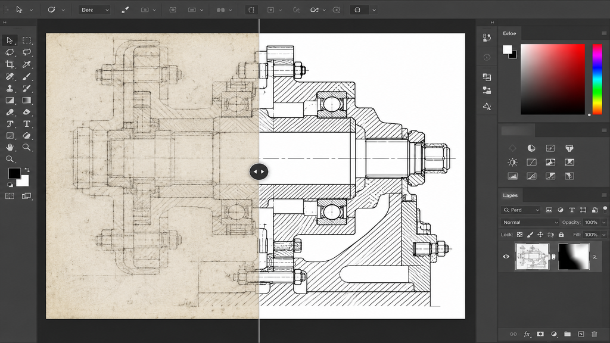Reset to default foreground and background colors
Image resolution: width=610 pixels, height=343 pixels.
pos(10,185)
